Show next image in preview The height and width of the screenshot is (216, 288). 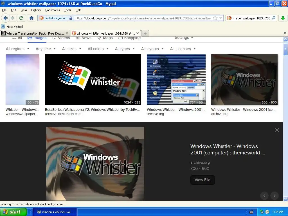tap(274, 196)
